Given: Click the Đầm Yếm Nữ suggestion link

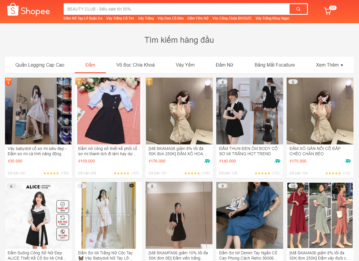Looking at the screenshot, I should pyautogui.click(x=198, y=18).
